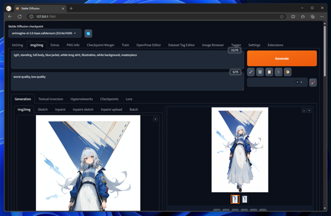Click into the positive prompt text box
Screen dimensions: 331x216
tap(128, 60)
